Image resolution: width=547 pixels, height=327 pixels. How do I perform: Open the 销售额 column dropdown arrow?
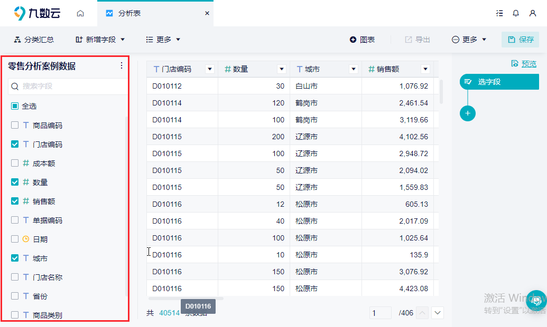pyautogui.click(x=425, y=69)
